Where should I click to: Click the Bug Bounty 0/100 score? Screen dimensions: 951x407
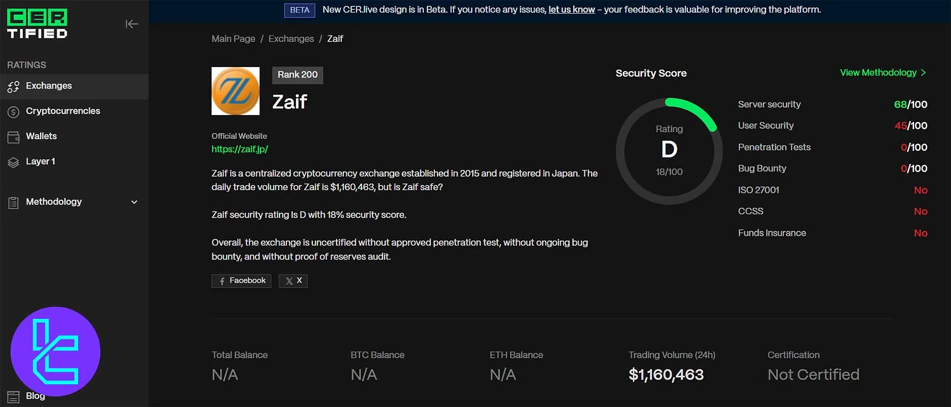pos(914,168)
